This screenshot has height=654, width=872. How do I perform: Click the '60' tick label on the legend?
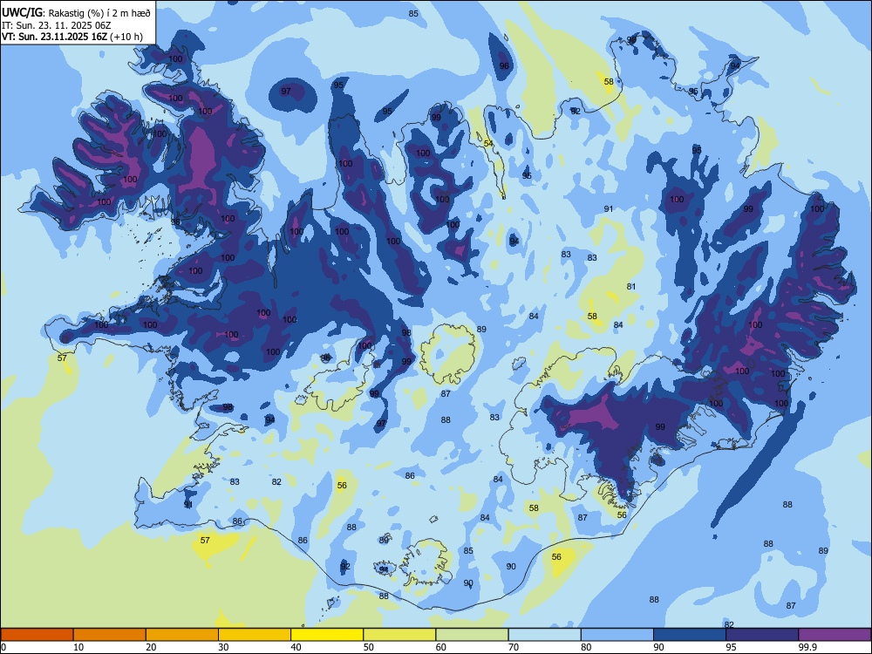[x=441, y=647]
